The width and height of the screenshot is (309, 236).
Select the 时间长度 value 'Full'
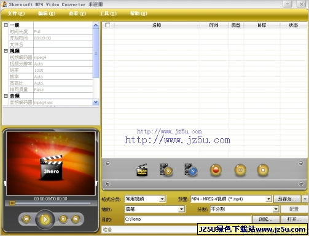(63, 31)
